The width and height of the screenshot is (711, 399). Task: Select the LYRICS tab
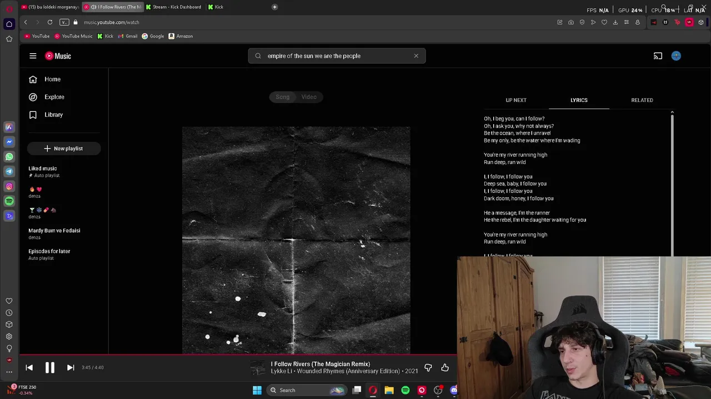point(579,100)
